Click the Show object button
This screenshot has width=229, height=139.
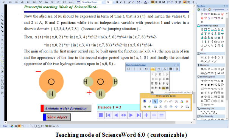click(x=57, y=117)
